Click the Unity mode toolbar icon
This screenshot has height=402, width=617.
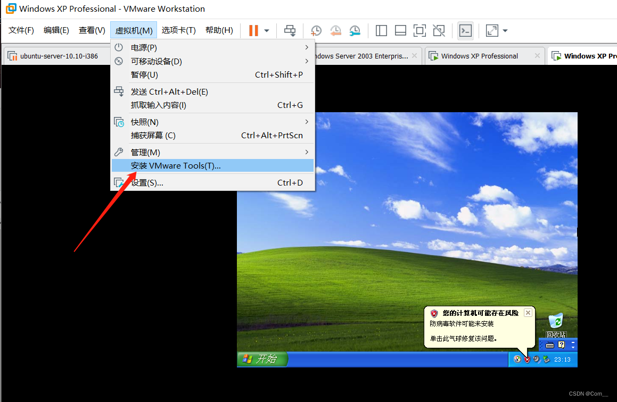tap(439, 31)
